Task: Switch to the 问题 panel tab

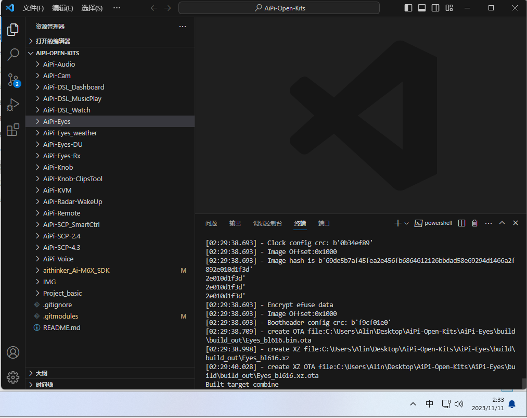Action: [x=211, y=223]
